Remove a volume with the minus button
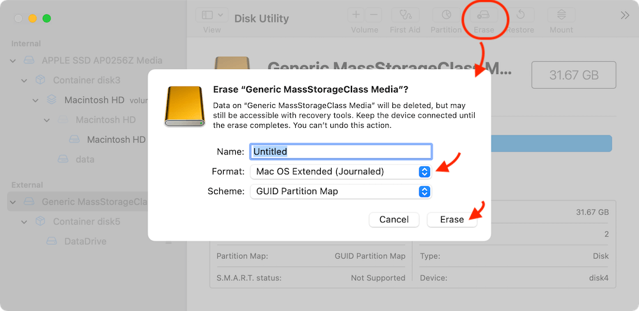Viewport: 639px width, 311px height. tap(373, 15)
